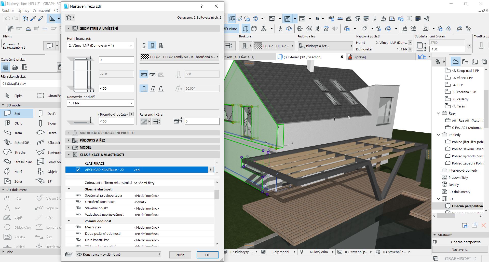Open Zobrazení menu
489x262 pixels.
pyautogui.click(x=41, y=10)
